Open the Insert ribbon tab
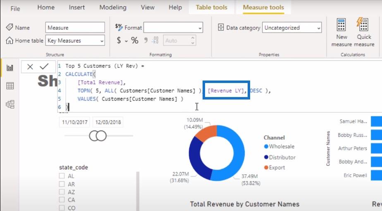 click(x=77, y=7)
